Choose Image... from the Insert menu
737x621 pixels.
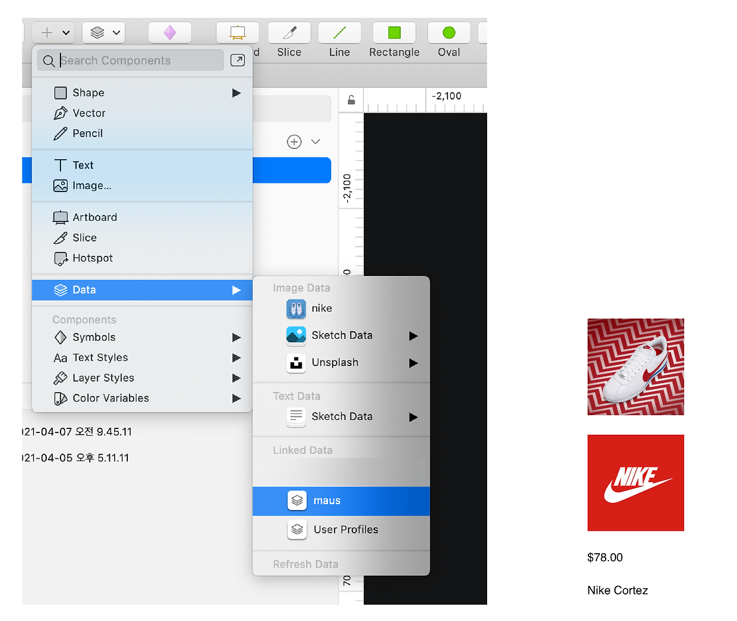tap(142, 186)
